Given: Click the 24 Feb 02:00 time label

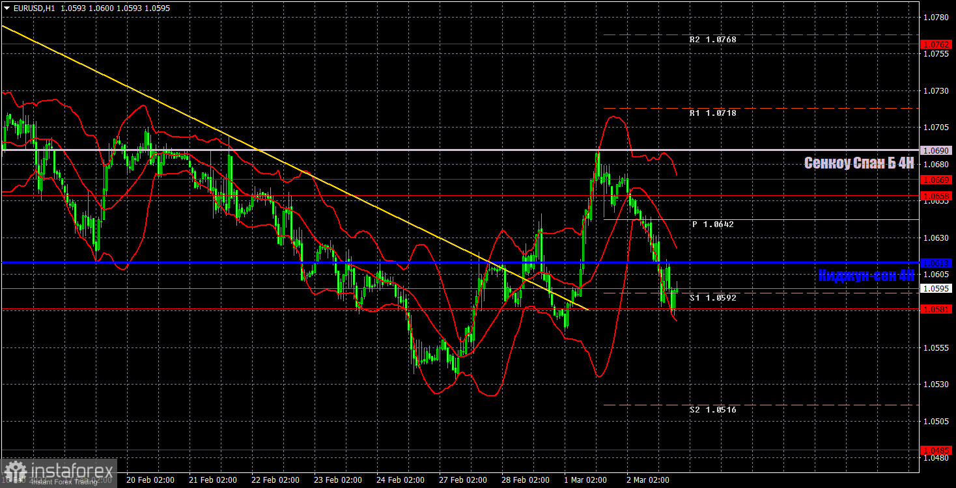Looking at the screenshot, I should click(401, 480).
